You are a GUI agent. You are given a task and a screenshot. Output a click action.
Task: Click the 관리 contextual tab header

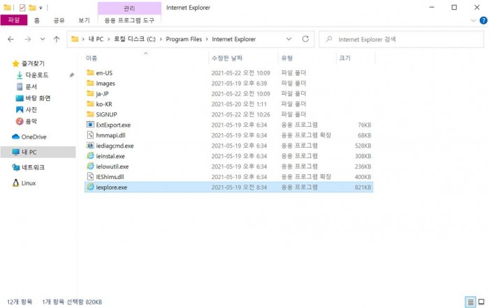[x=129, y=8]
